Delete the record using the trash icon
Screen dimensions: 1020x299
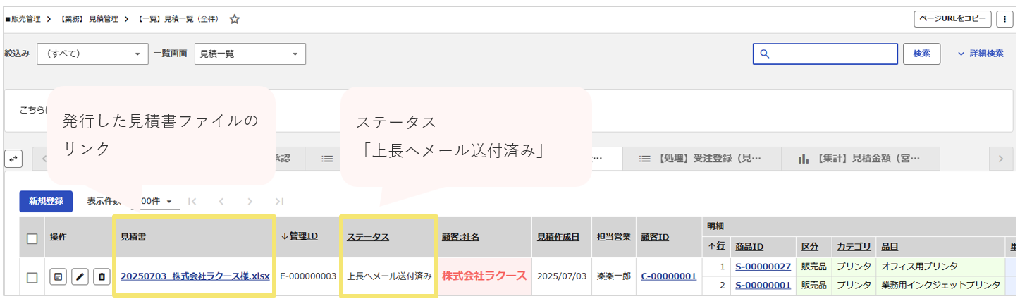pyautogui.click(x=102, y=277)
